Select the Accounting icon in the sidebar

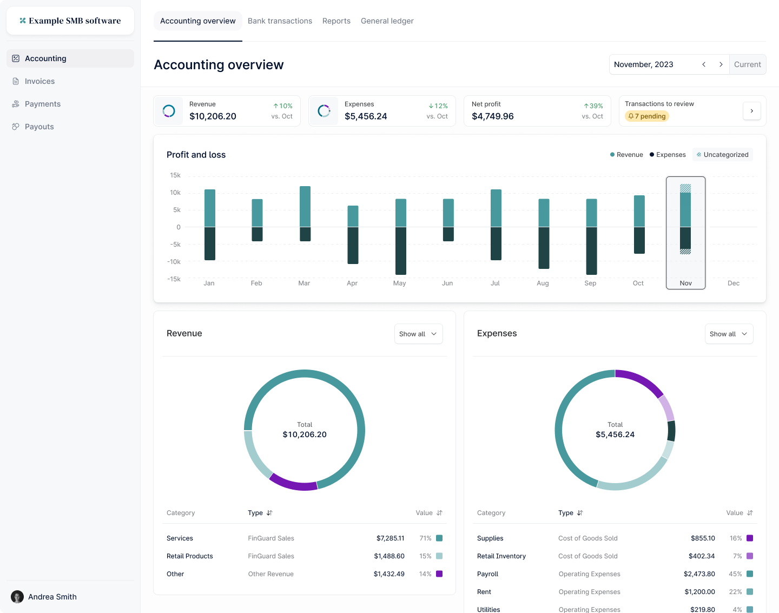pos(16,58)
